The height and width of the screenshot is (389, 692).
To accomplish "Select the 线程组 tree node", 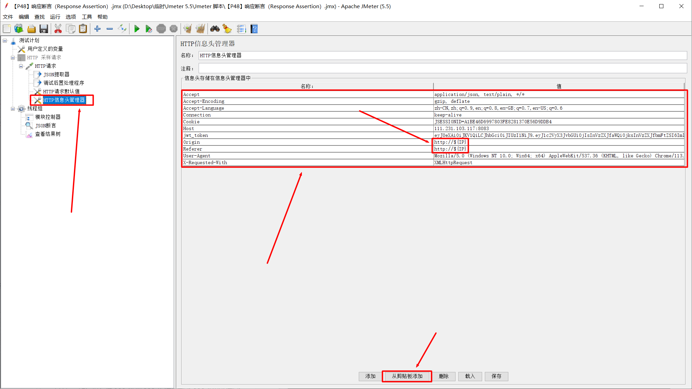I will (x=35, y=109).
